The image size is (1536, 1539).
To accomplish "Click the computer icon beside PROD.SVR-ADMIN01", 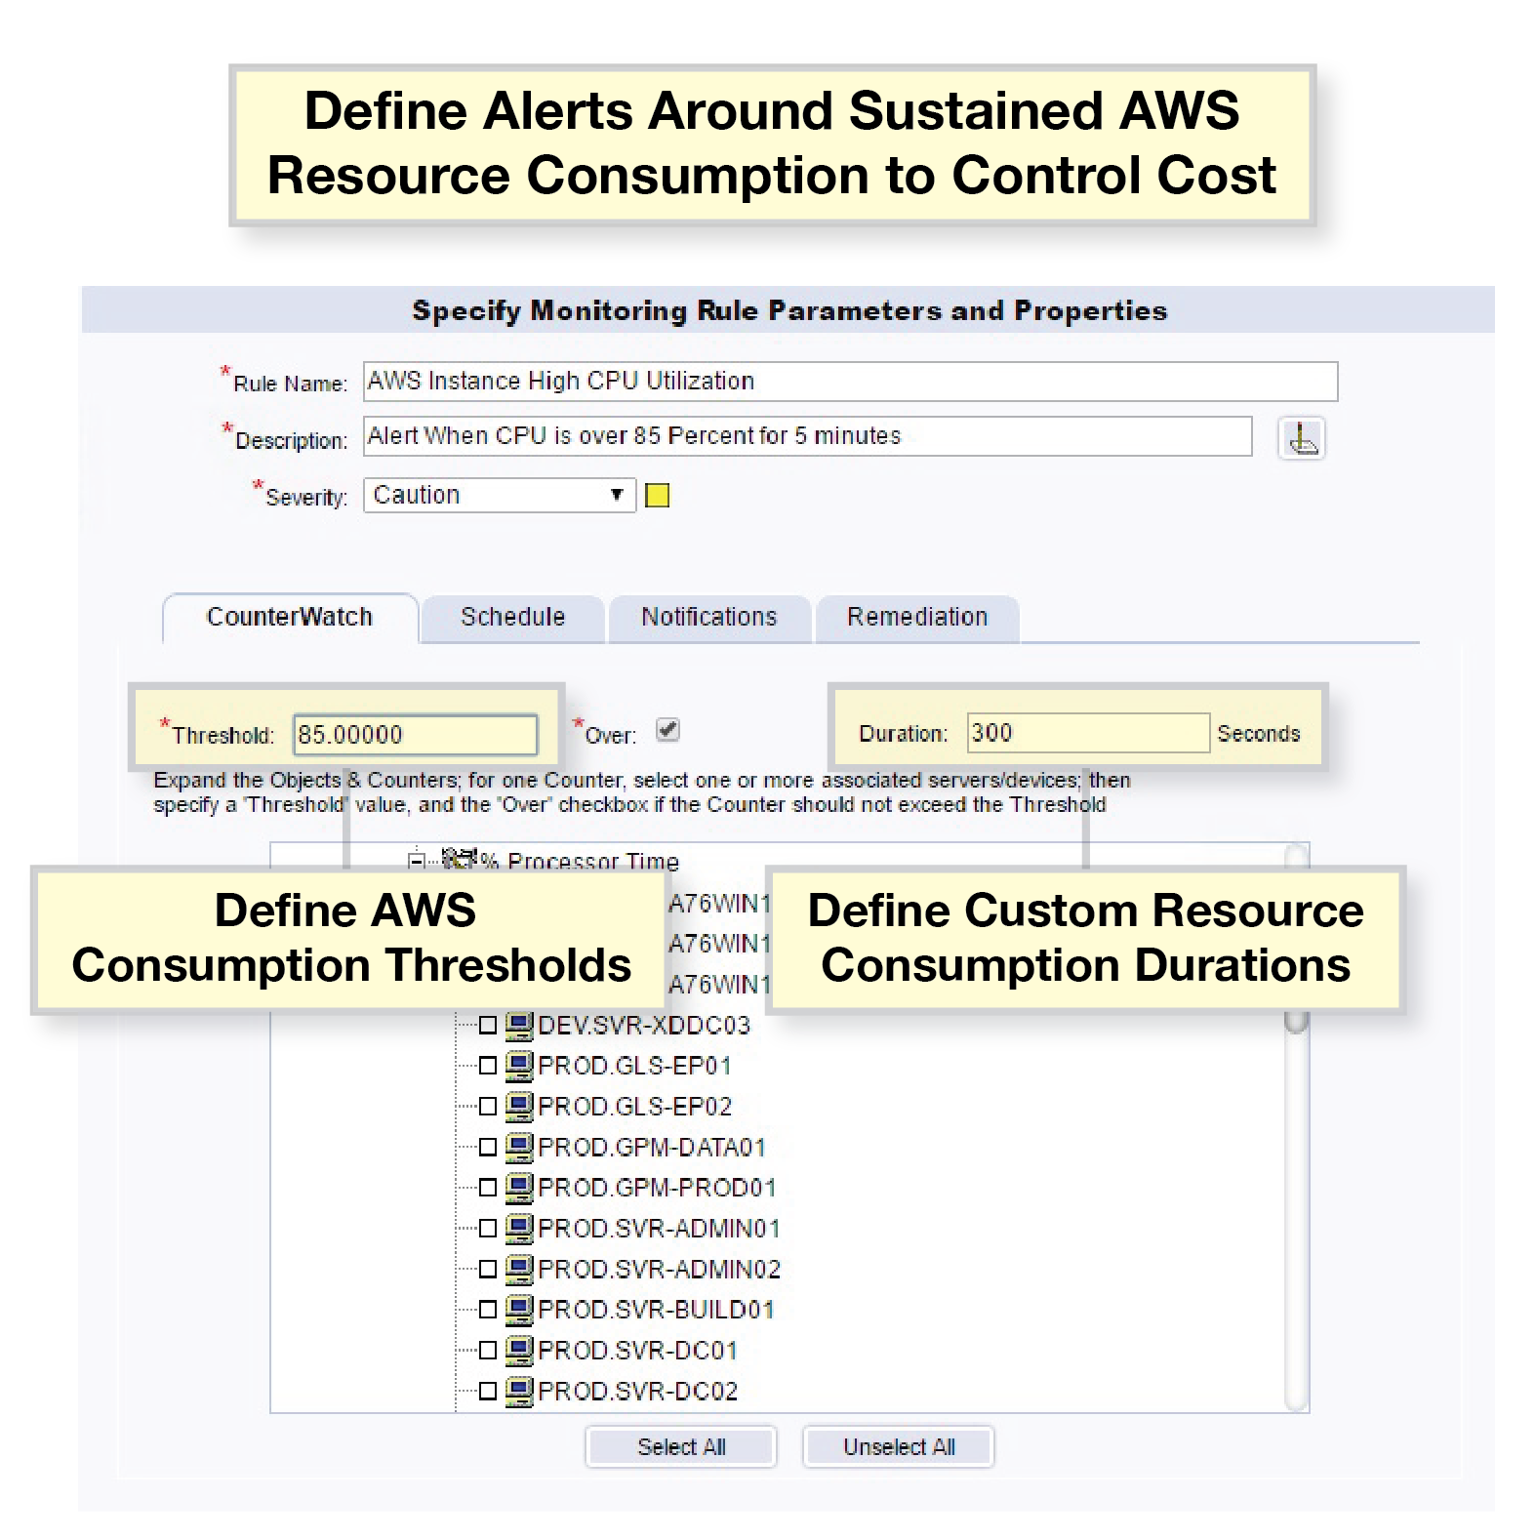I will [519, 1228].
